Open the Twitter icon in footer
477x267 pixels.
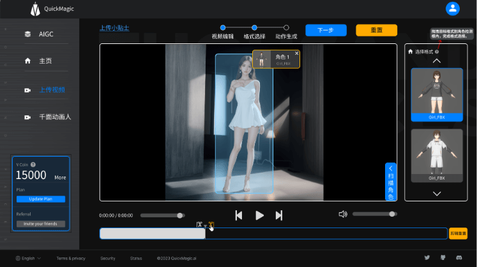(427, 257)
